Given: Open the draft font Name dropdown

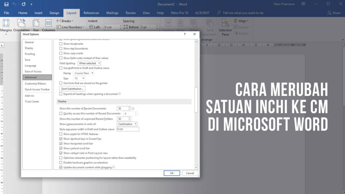Looking at the screenshot, I should [x=84, y=73].
